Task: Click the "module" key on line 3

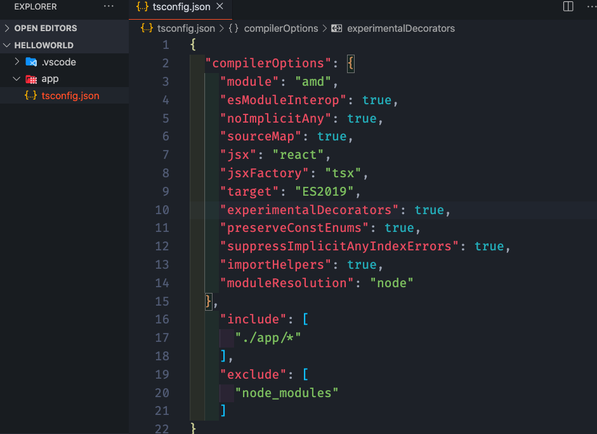Action: pyautogui.click(x=250, y=81)
